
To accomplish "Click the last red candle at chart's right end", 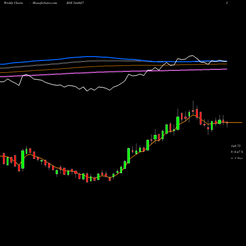I will (x=227, y=123).
